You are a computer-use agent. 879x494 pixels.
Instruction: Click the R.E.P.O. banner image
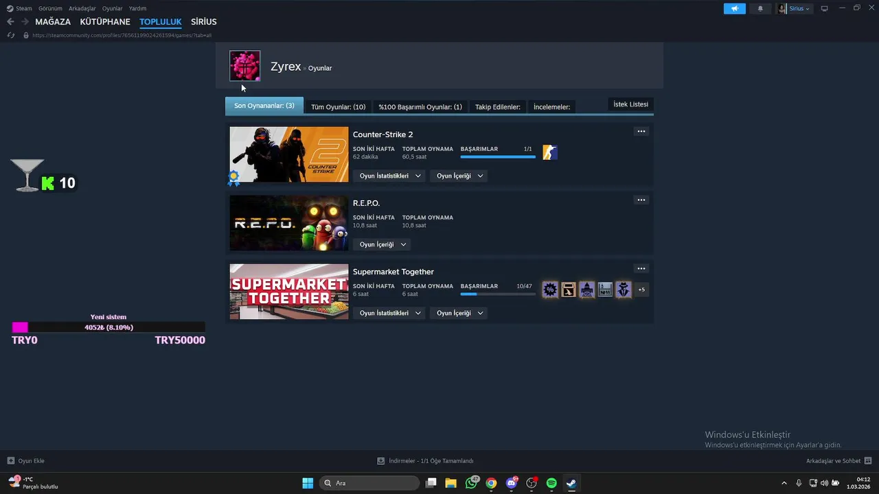point(289,223)
